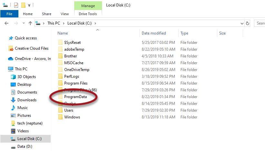Image resolution: width=265 pixels, height=151 pixels.
Task: Click the Users folder icon
Action: click(60, 110)
